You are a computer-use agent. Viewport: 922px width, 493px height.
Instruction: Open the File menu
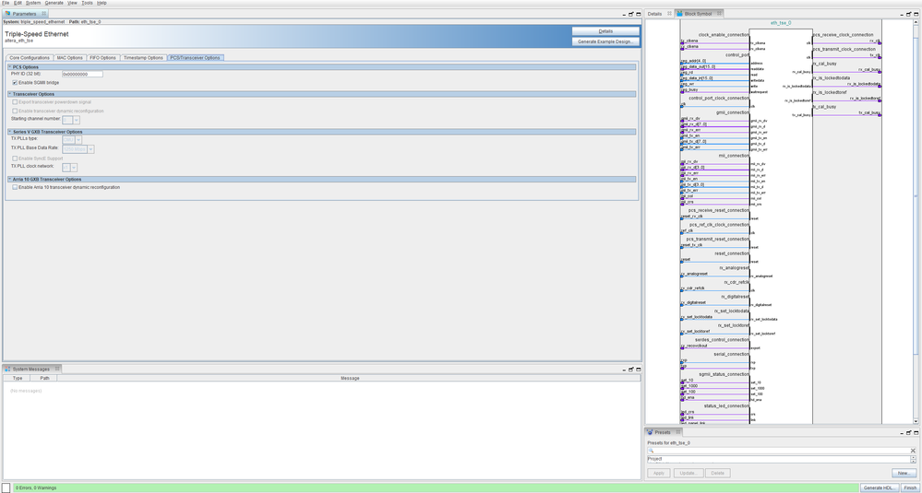pyautogui.click(x=6, y=3)
